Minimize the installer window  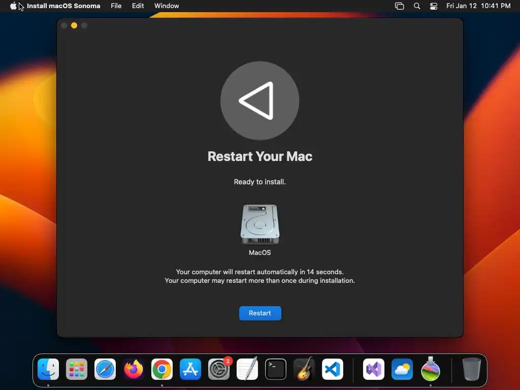point(74,25)
